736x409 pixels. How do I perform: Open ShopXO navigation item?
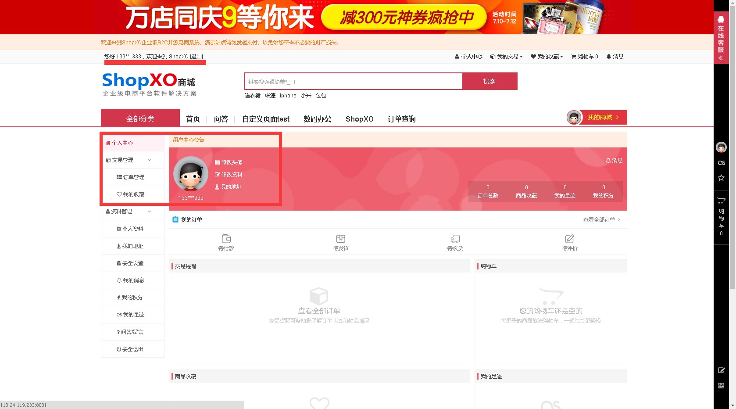[360, 119]
